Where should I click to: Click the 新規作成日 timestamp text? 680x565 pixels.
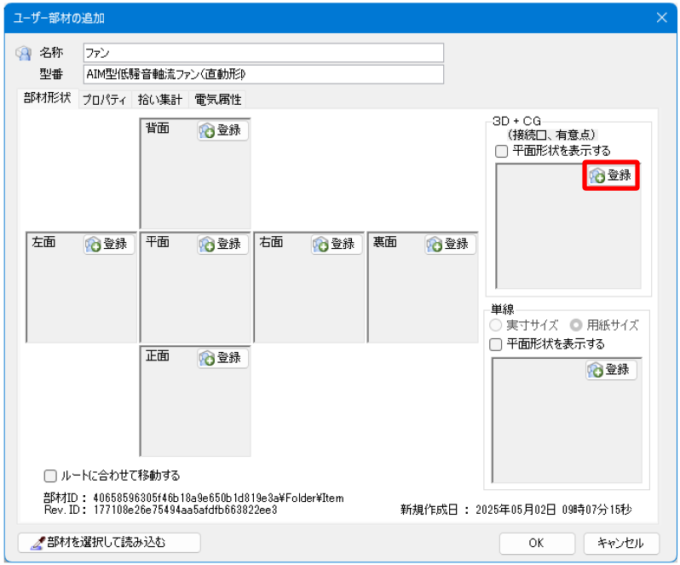coord(553,510)
